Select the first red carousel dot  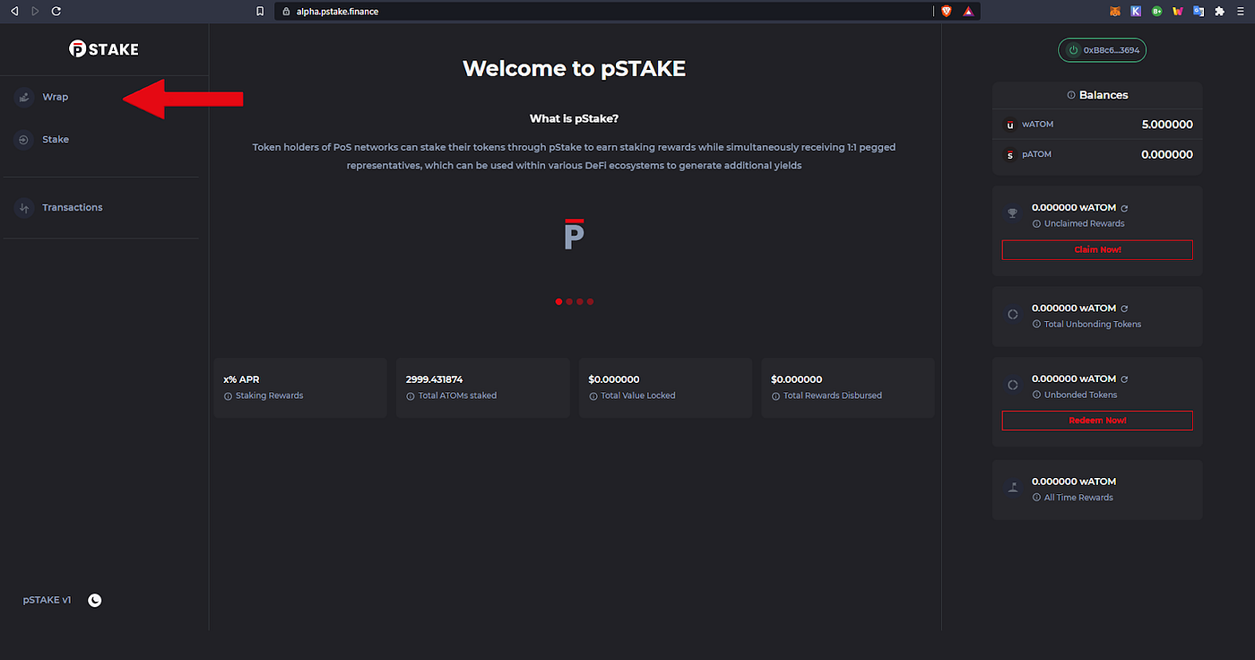(x=558, y=301)
